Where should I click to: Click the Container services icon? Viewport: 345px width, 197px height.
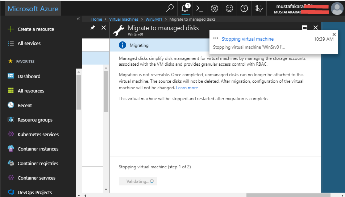(11, 178)
